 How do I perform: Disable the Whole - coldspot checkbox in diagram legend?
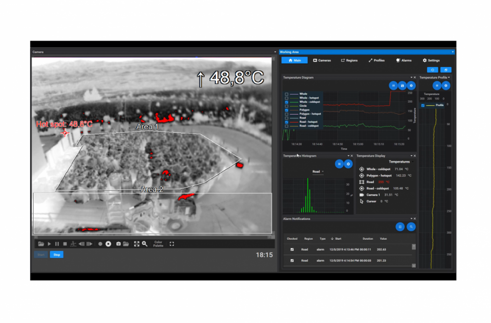point(286,102)
